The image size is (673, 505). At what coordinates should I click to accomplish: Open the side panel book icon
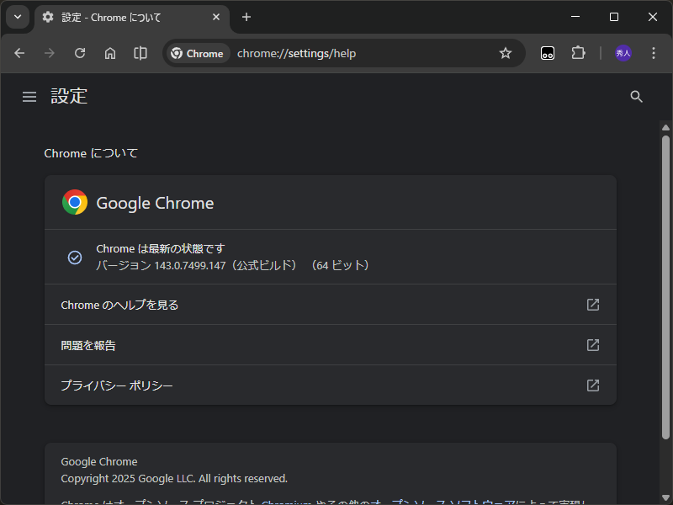140,53
